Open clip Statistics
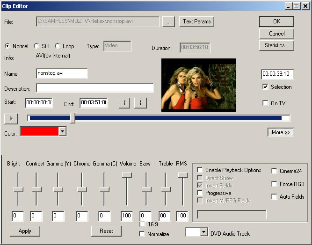 [x=276, y=45]
